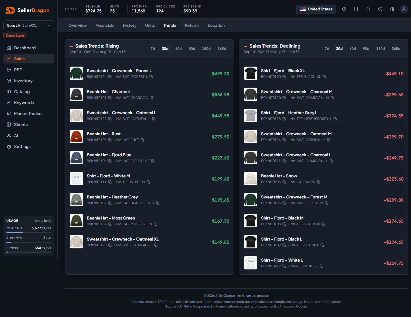Click the Demo Store badge

tap(15, 35)
